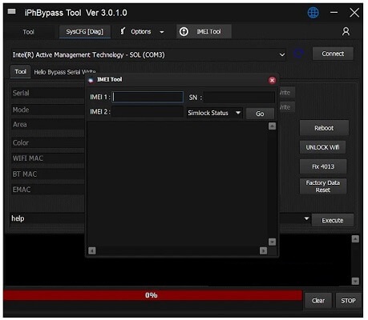Click the blue globe language icon
The width and height of the screenshot is (368, 320).
[x=313, y=13]
